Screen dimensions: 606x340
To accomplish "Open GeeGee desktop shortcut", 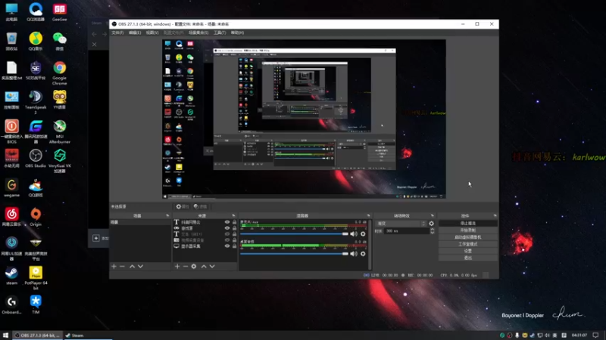I will 60,12.
